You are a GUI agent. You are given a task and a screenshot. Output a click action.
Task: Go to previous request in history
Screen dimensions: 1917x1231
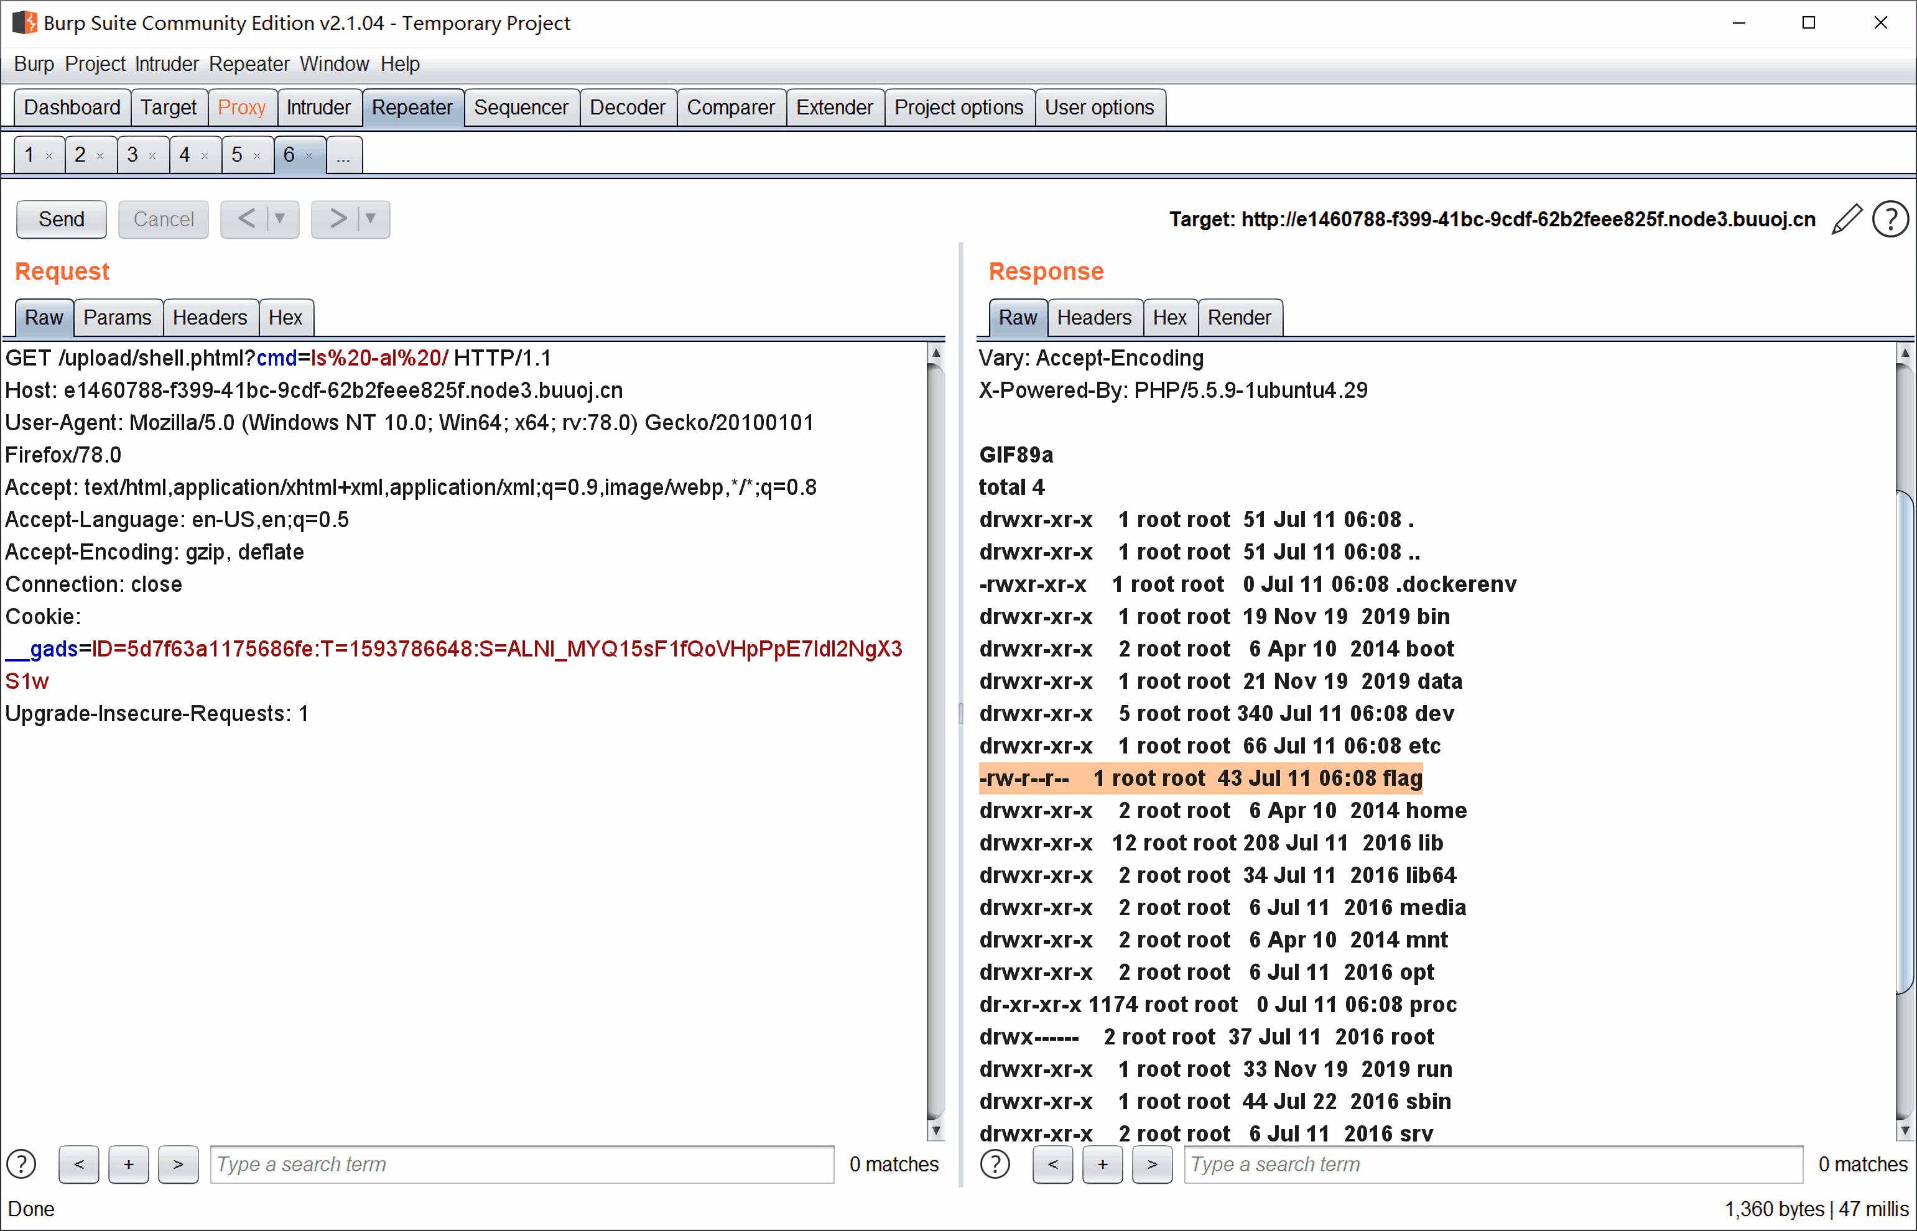[x=246, y=219]
